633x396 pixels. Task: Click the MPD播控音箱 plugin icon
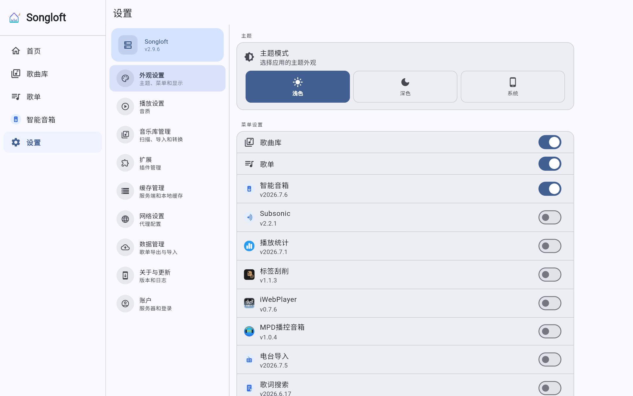[249, 331]
